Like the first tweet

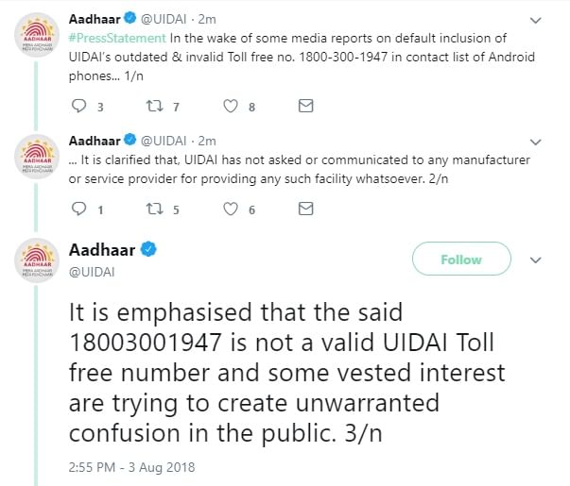[231, 107]
